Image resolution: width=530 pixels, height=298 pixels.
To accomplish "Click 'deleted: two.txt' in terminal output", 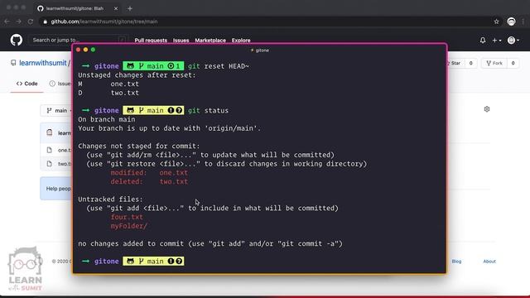I will 149,181.
